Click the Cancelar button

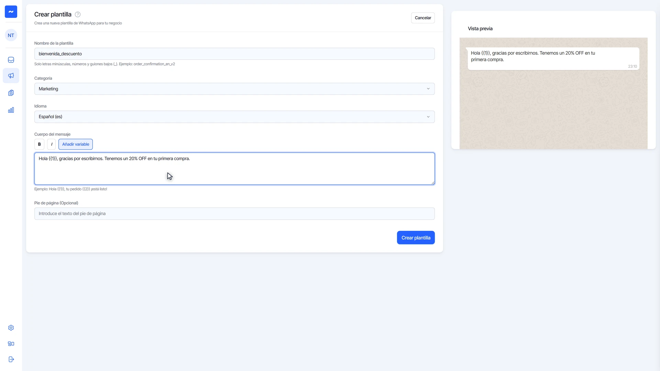pyautogui.click(x=423, y=18)
